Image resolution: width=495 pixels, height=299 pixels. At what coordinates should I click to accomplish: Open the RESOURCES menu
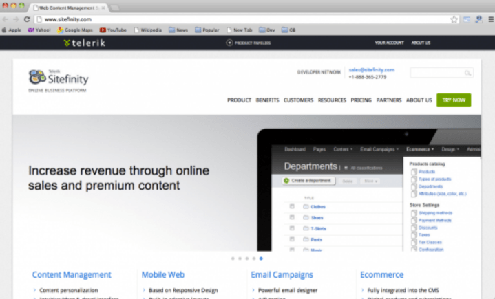point(332,100)
